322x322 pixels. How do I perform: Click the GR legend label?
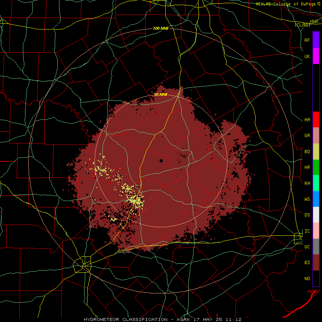(x=307, y=136)
